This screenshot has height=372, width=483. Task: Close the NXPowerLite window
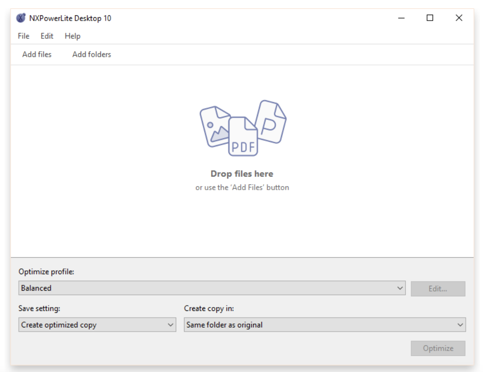point(459,18)
